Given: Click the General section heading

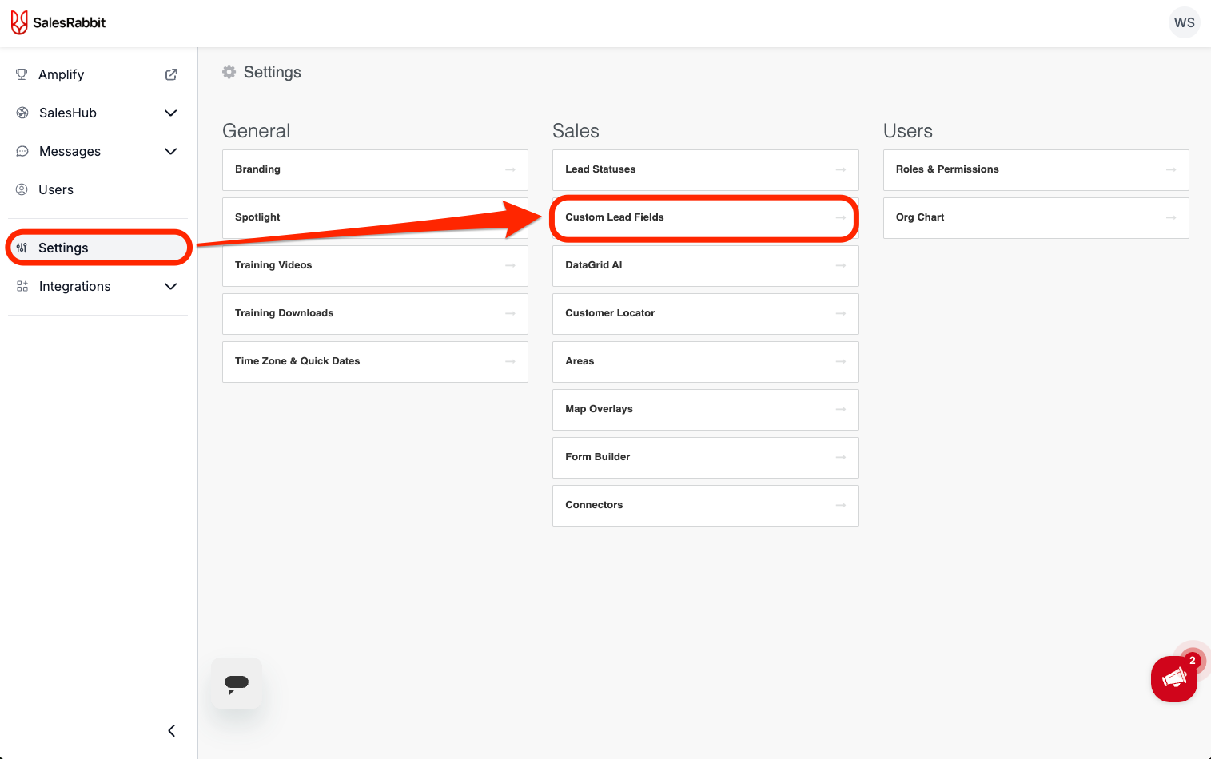Looking at the screenshot, I should pos(256,131).
